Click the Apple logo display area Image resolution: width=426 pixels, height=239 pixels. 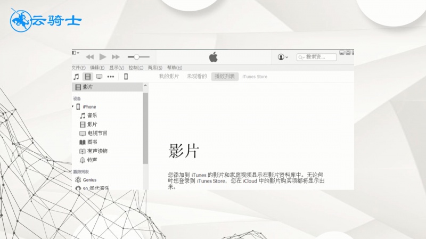click(x=214, y=57)
